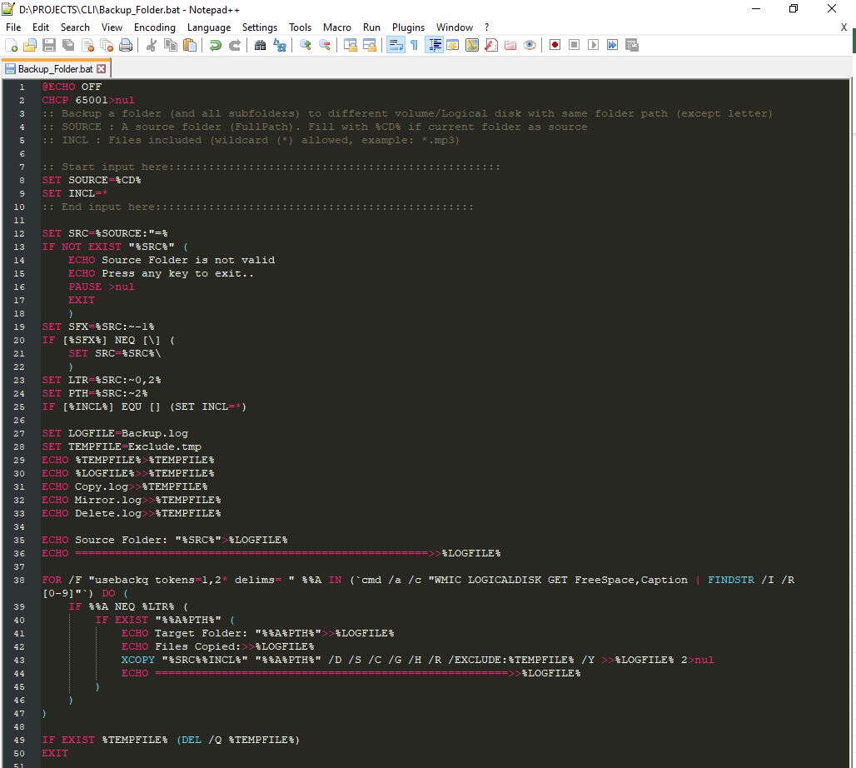
Task: Click the Paste clipboard icon
Action: tap(189, 45)
